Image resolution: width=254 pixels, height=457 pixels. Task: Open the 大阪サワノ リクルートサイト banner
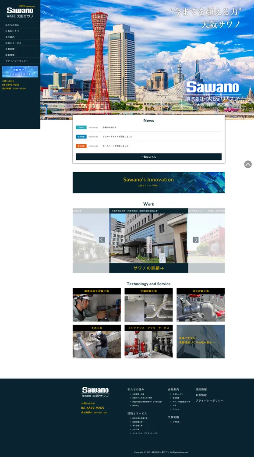pos(20,72)
